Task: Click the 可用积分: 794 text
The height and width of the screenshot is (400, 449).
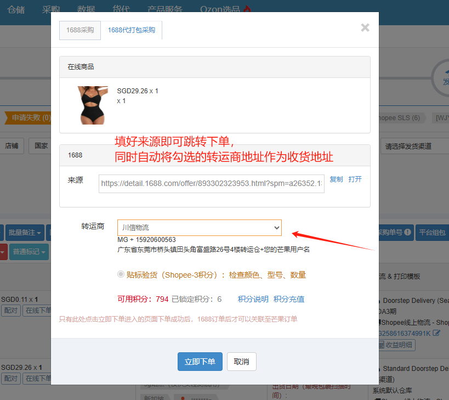Action: click(143, 299)
